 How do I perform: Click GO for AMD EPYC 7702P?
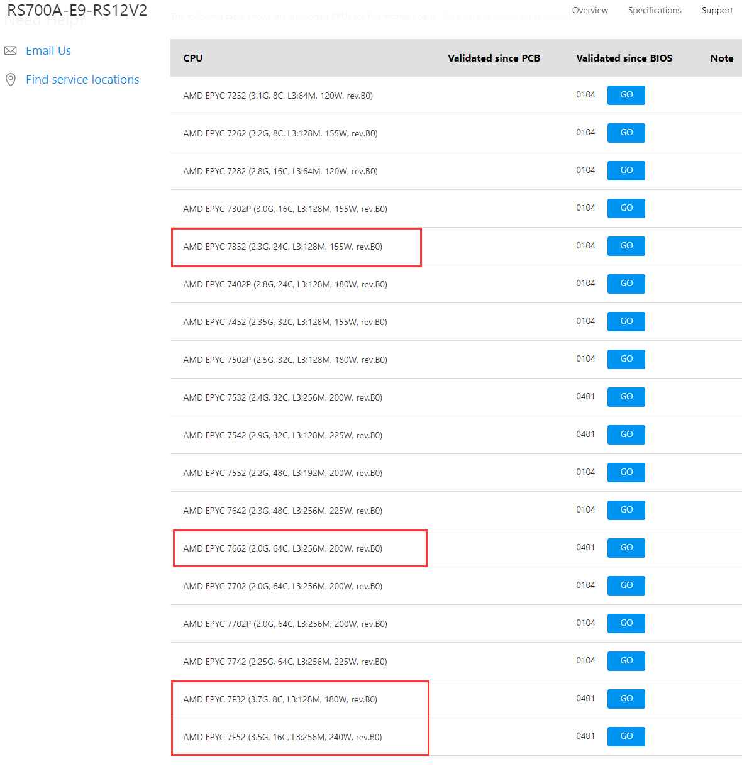coord(626,623)
